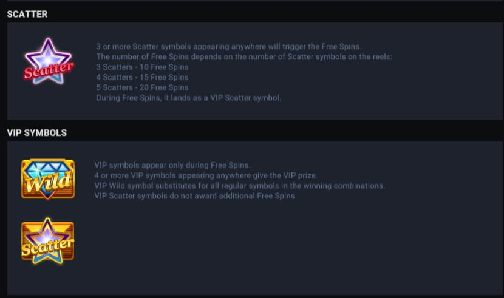
Task: Click the VIP Wild diamond symbol
Action: 48,179
